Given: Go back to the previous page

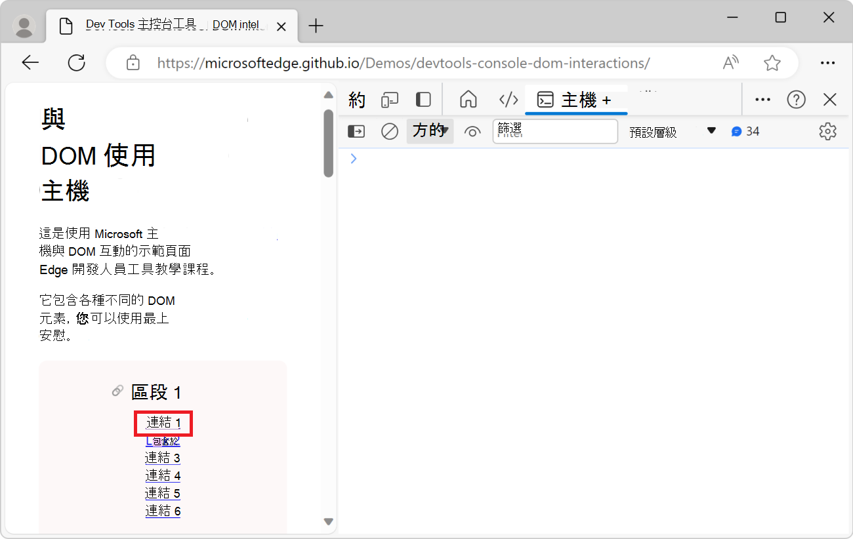Looking at the screenshot, I should coord(30,63).
